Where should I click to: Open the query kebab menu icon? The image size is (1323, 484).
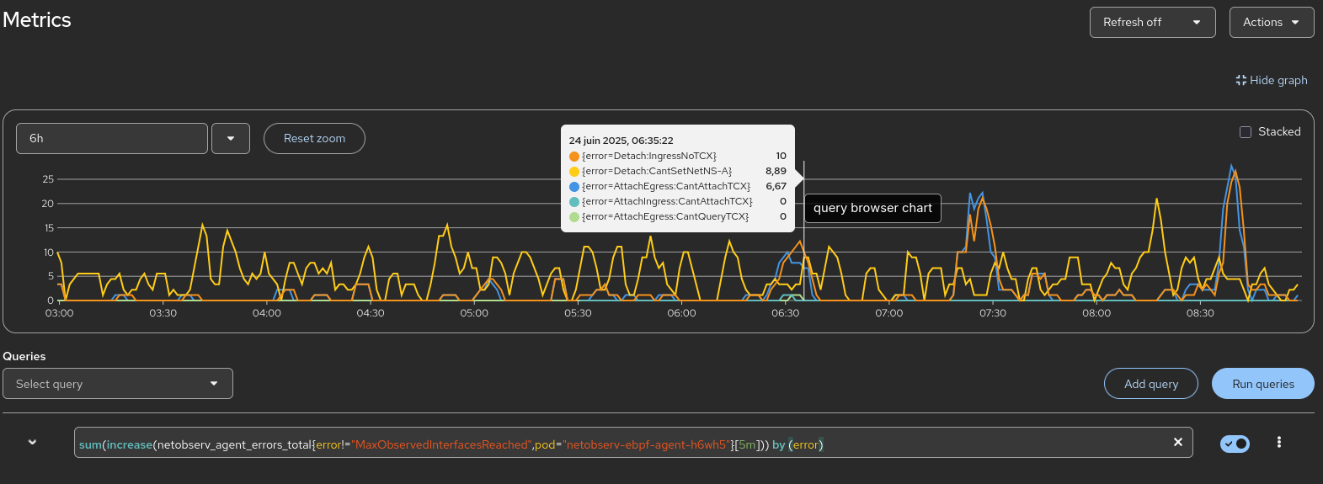coord(1278,442)
